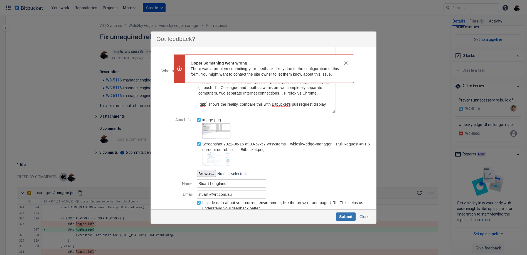Switch to the Files tab
527x255 pixels.
(x=477, y=21)
